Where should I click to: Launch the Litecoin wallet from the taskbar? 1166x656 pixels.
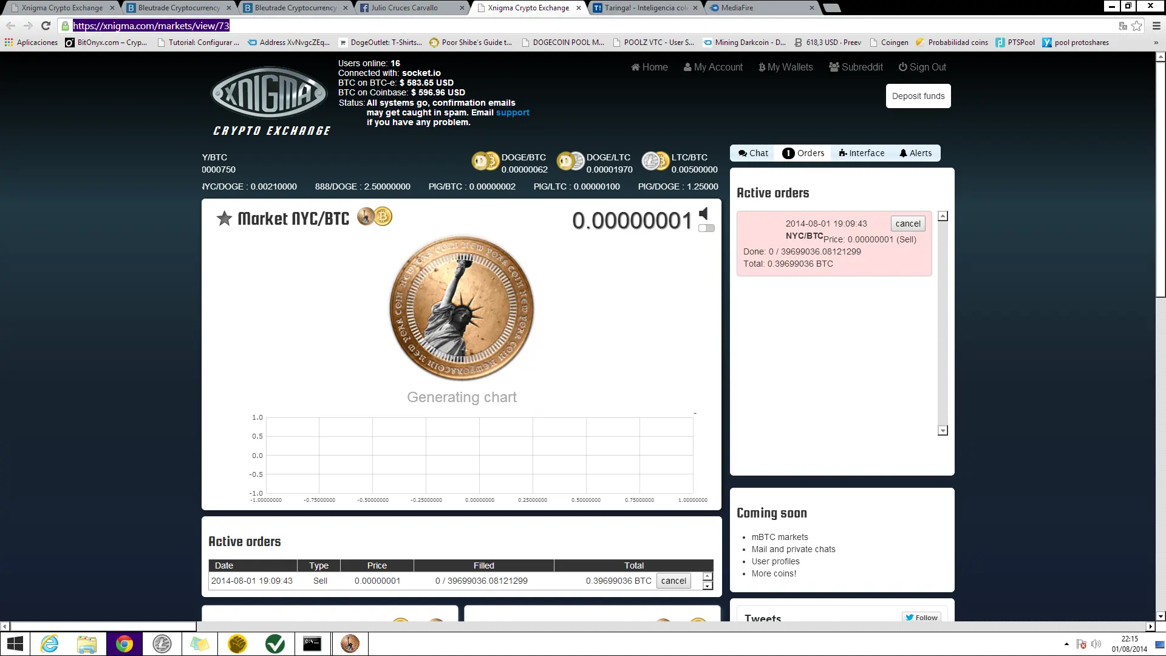click(162, 643)
